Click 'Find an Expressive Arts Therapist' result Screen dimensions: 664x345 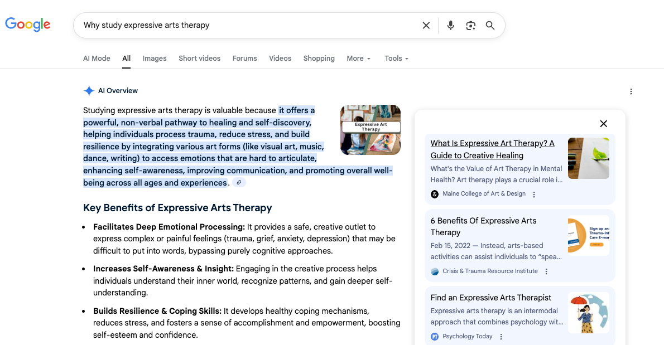[x=490, y=298]
